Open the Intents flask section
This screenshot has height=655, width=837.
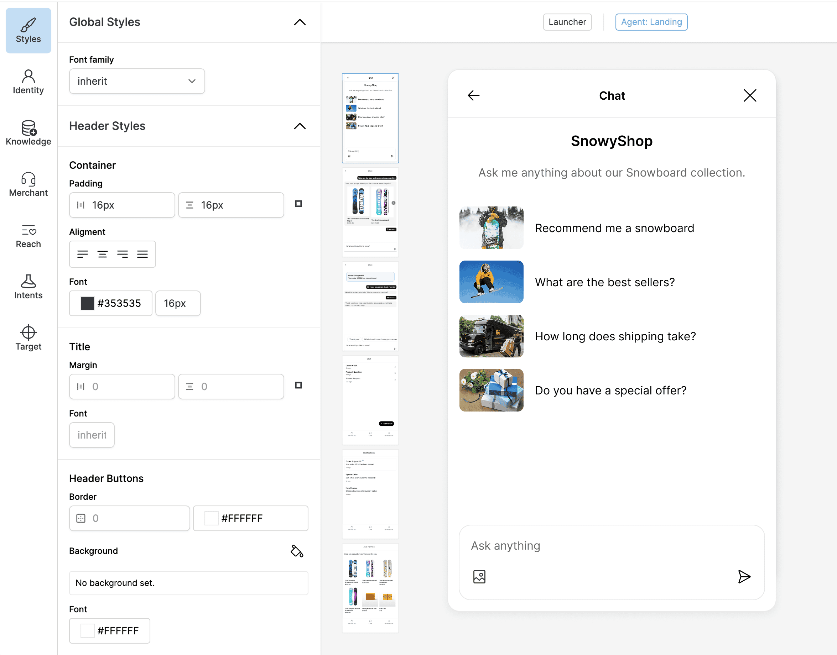coord(28,287)
